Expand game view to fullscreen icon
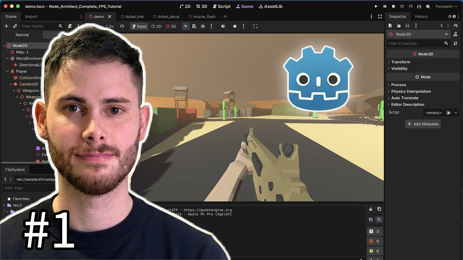 coord(255,26)
